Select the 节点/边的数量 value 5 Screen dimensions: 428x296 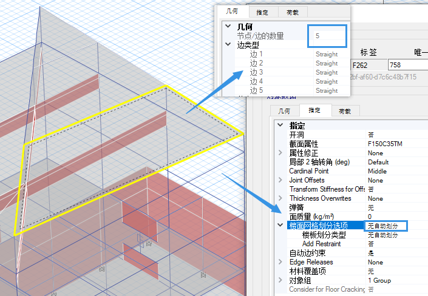(x=327, y=36)
